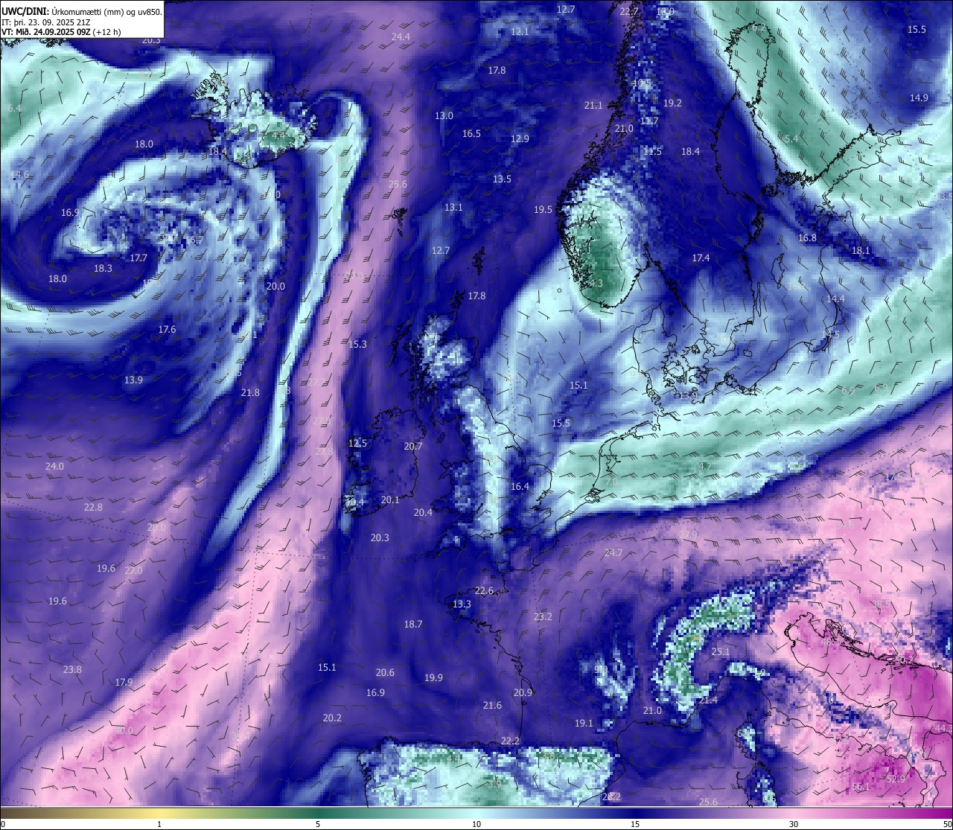The width and height of the screenshot is (953, 830).
Task: Click the 17.4 value over Sweden
Action: point(701,258)
